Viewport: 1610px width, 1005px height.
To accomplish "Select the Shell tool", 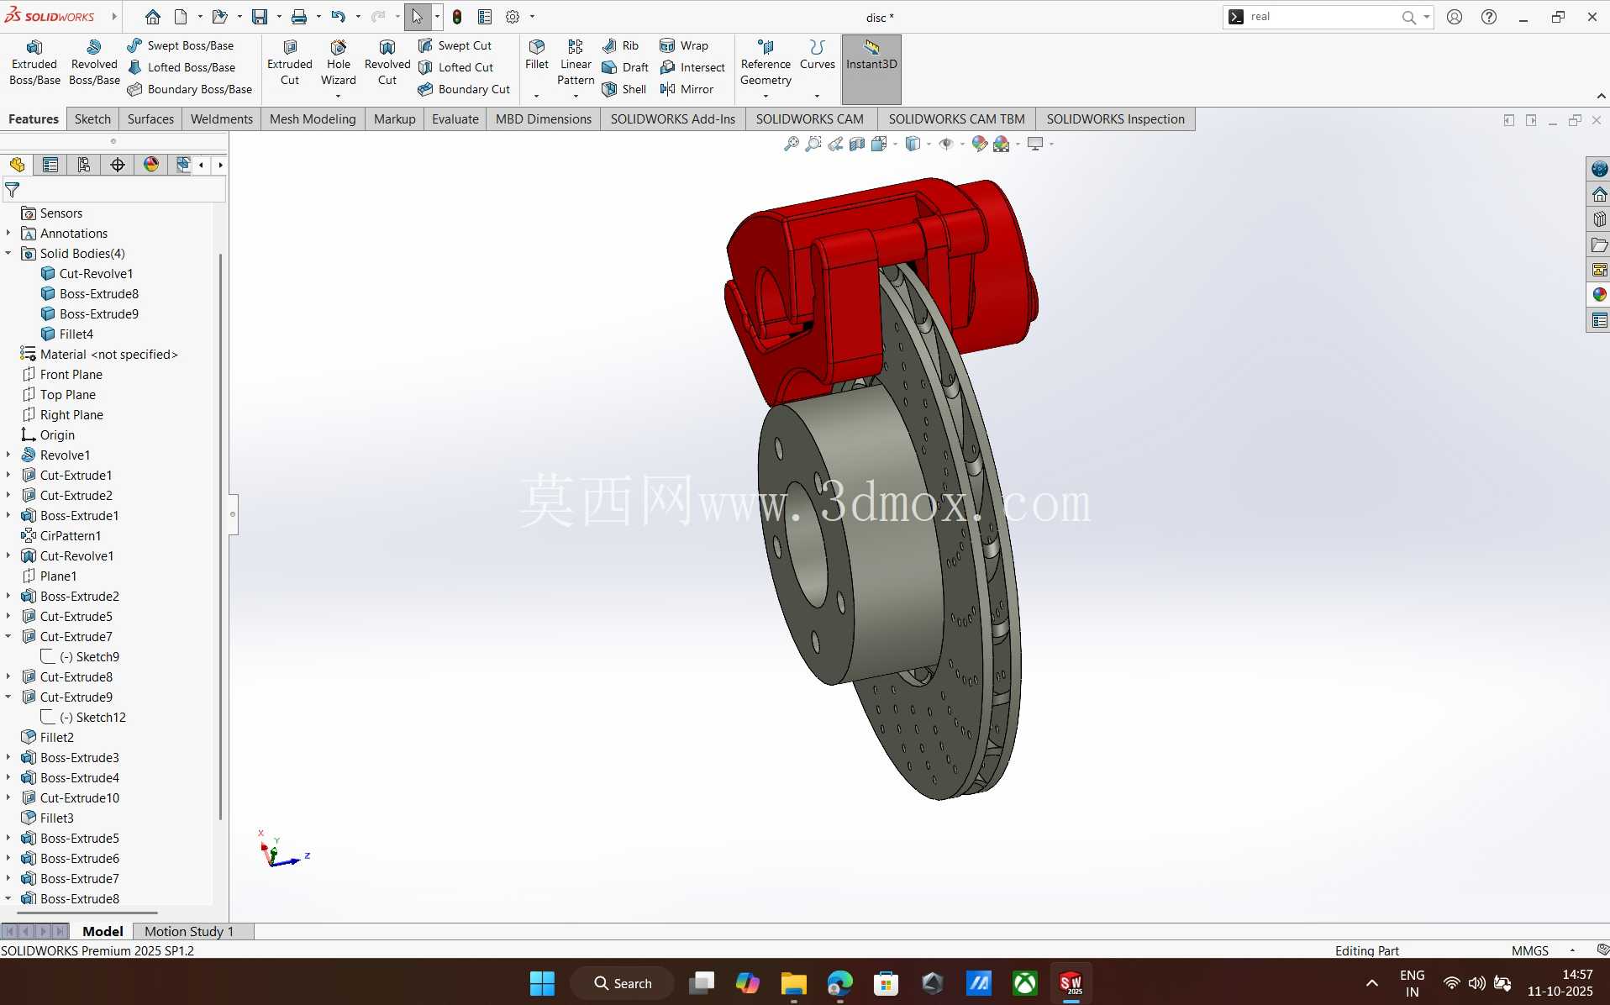I will point(623,89).
